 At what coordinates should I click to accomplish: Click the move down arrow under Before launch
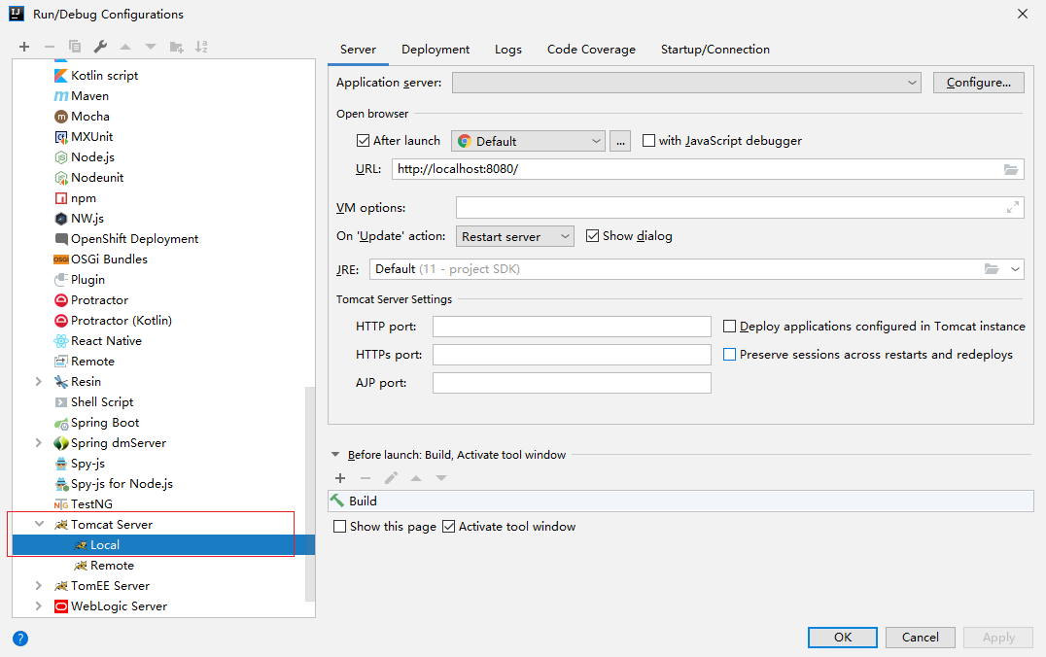pos(441,478)
